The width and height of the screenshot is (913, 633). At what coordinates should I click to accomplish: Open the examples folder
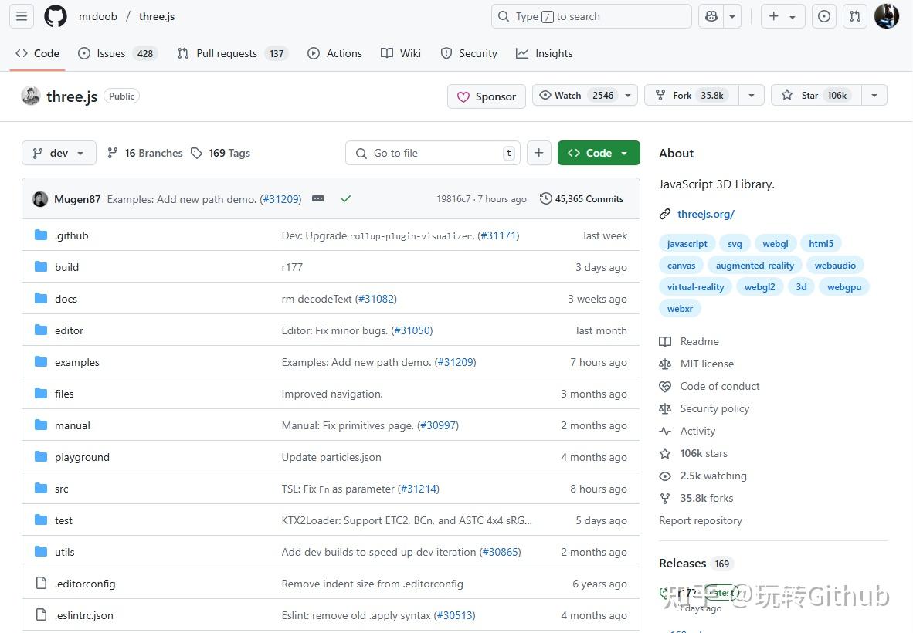[x=77, y=362]
